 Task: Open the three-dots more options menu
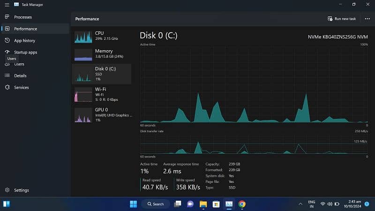367,19
